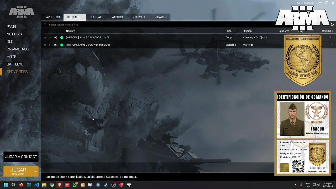This screenshot has width=336, height=189.
Task: Switch to the Oficial tab
Action: click(96, 17)
